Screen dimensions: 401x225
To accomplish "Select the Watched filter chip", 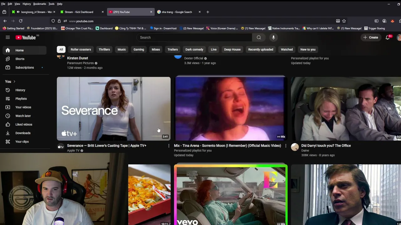I will point(287,49).
